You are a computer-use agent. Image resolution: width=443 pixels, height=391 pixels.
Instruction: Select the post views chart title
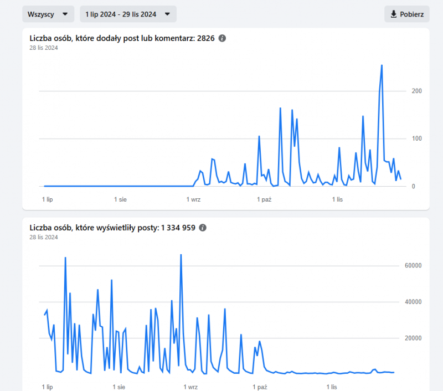pyautogui.click(x=112, y=228)
